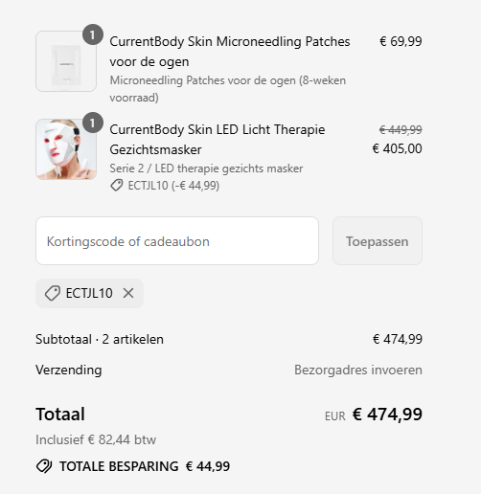481x494 pixels.
Task: Click the struck-through € 449,99 price
Action: pyautogui.click(x=401, y=130)
